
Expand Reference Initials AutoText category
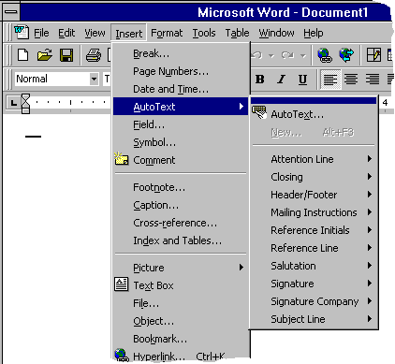pyautogui.click(x=315, y=230)
